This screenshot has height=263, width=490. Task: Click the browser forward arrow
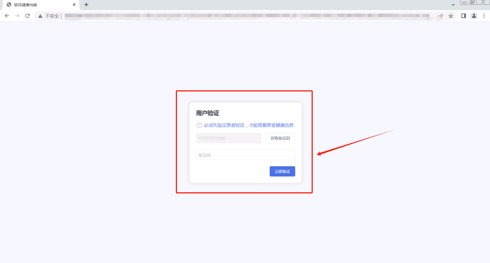(17, 16)
